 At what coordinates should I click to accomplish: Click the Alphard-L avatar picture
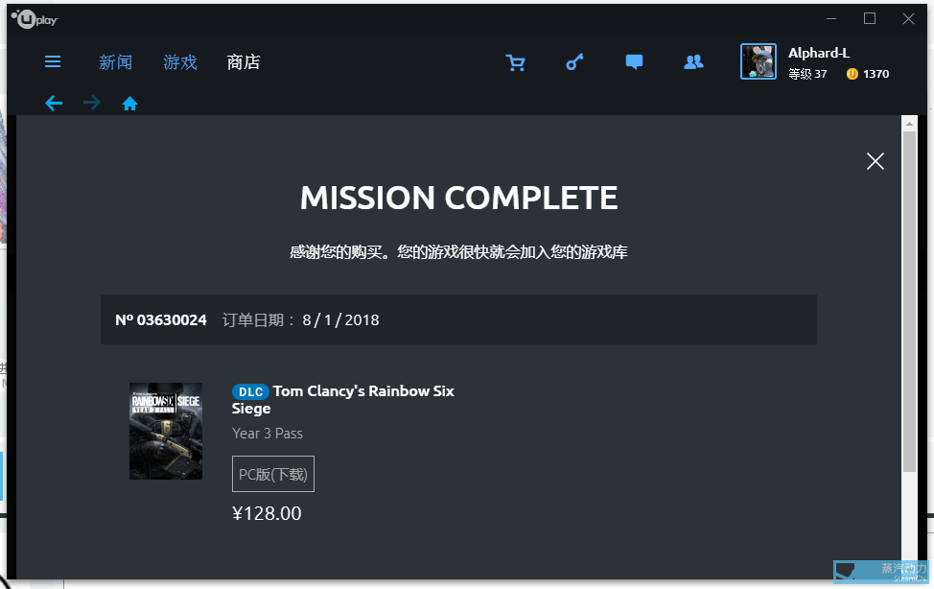click(x=758, y=60)
